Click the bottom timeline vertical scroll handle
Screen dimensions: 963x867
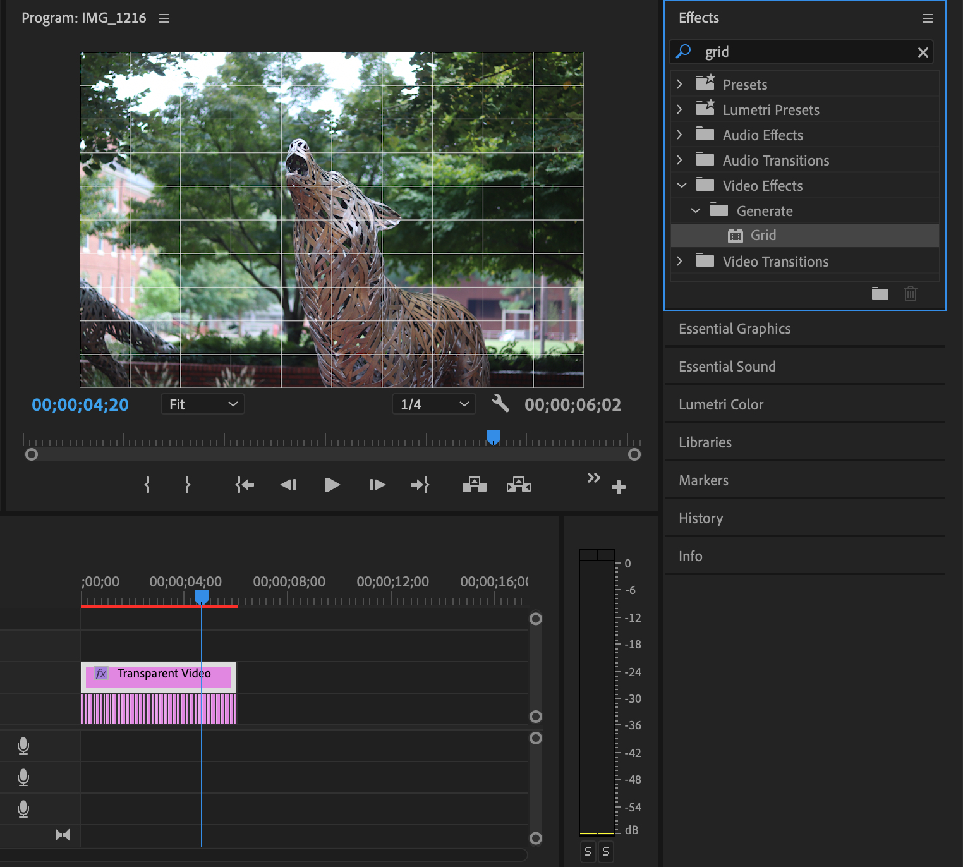[x=536, y=839]
